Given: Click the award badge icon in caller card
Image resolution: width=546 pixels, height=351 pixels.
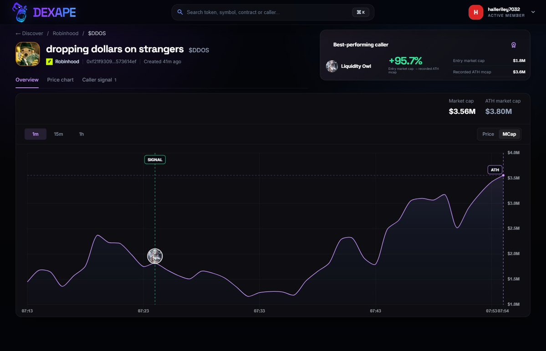Looking at the screenshot, I should [513, 45].
